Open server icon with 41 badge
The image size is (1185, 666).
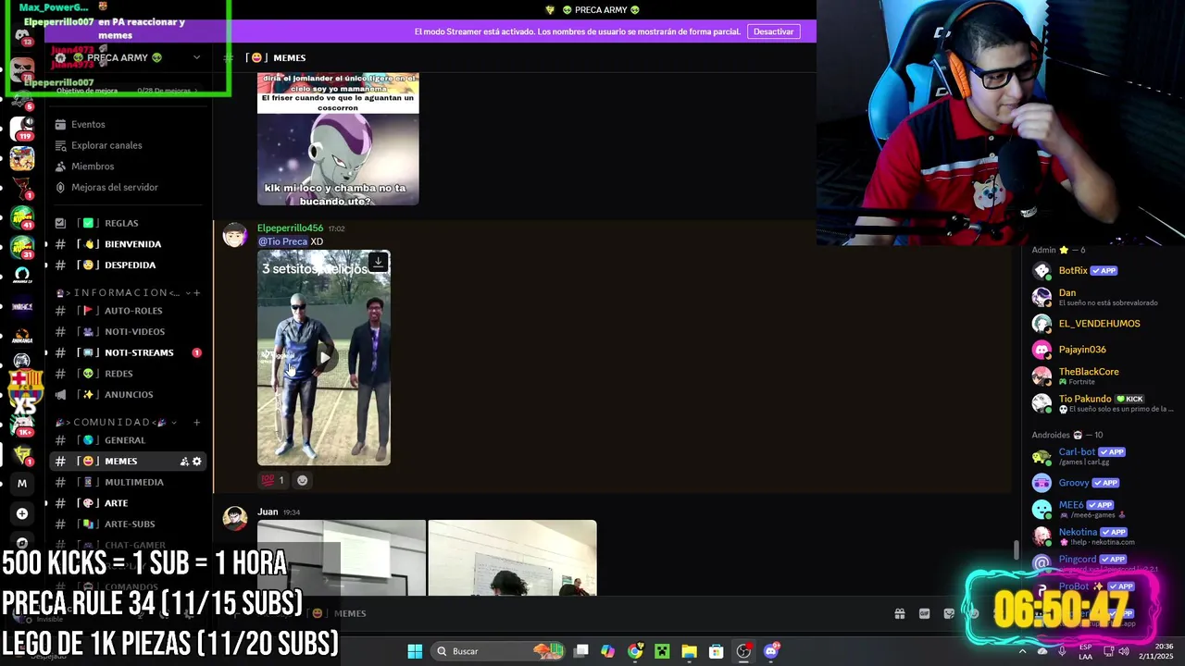click(x=22, y=218)
